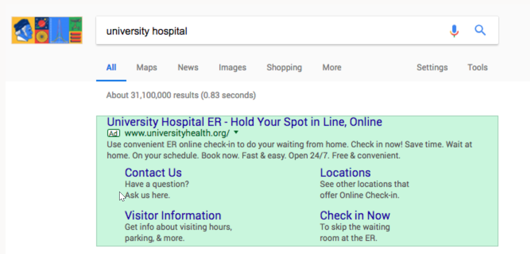Image resolution: width=530 pixels, height=254 pixels.
Task: Open the Locations sitelink
Action: (345, 173)
